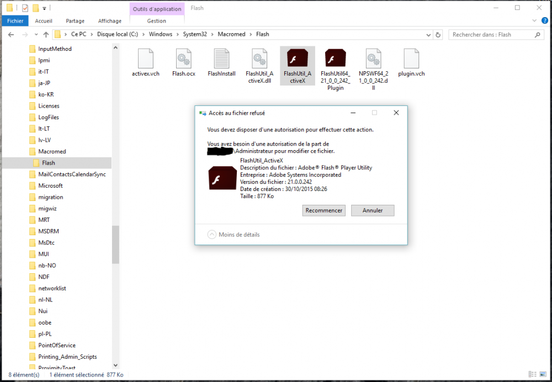Select the plugin.vch file icon
The height and width of the screenshot is (382, 552).
coord(411,59)
